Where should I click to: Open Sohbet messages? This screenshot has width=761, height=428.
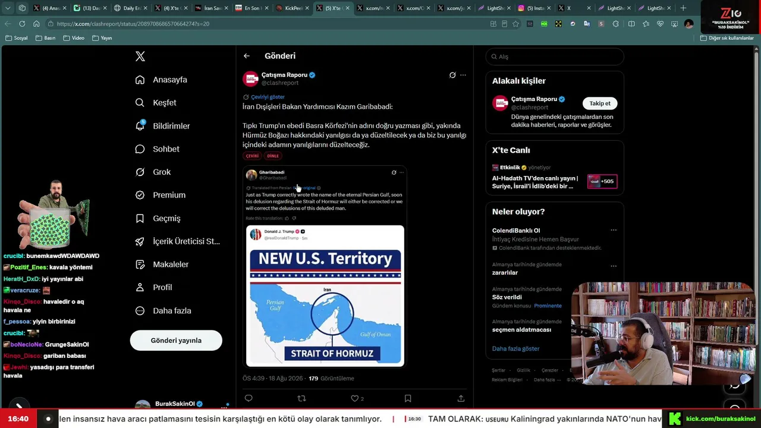[x=157, y=149]
